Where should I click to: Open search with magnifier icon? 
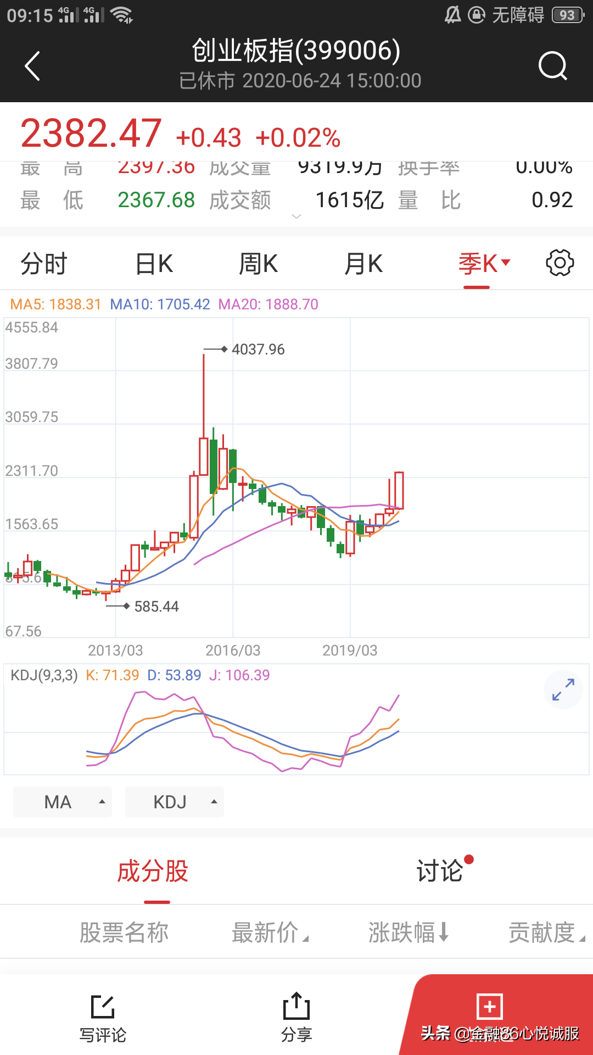552,66
